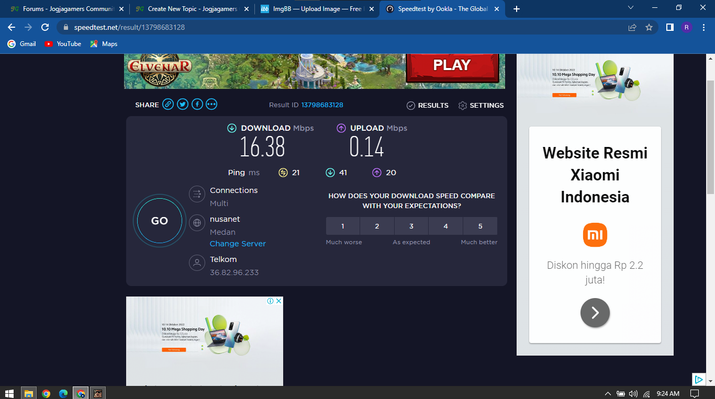Click the IP address 36.82.96.233

234,272
